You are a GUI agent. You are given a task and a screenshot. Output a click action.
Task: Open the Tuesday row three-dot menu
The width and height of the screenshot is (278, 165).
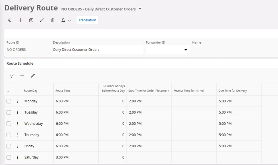(x=18, y=112)
